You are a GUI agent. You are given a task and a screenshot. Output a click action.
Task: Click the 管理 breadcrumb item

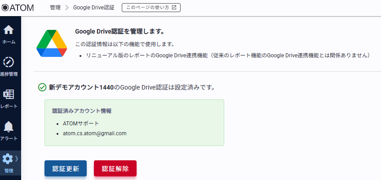click(x=55, y=8)
